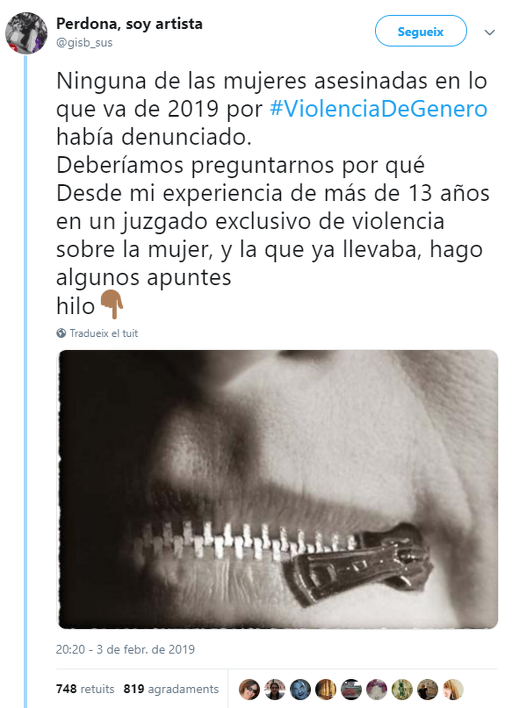The width and height of the screenshot is (519, 708).
Task: Open the seventh liker avatar in row
Action: tap(402, 689)
